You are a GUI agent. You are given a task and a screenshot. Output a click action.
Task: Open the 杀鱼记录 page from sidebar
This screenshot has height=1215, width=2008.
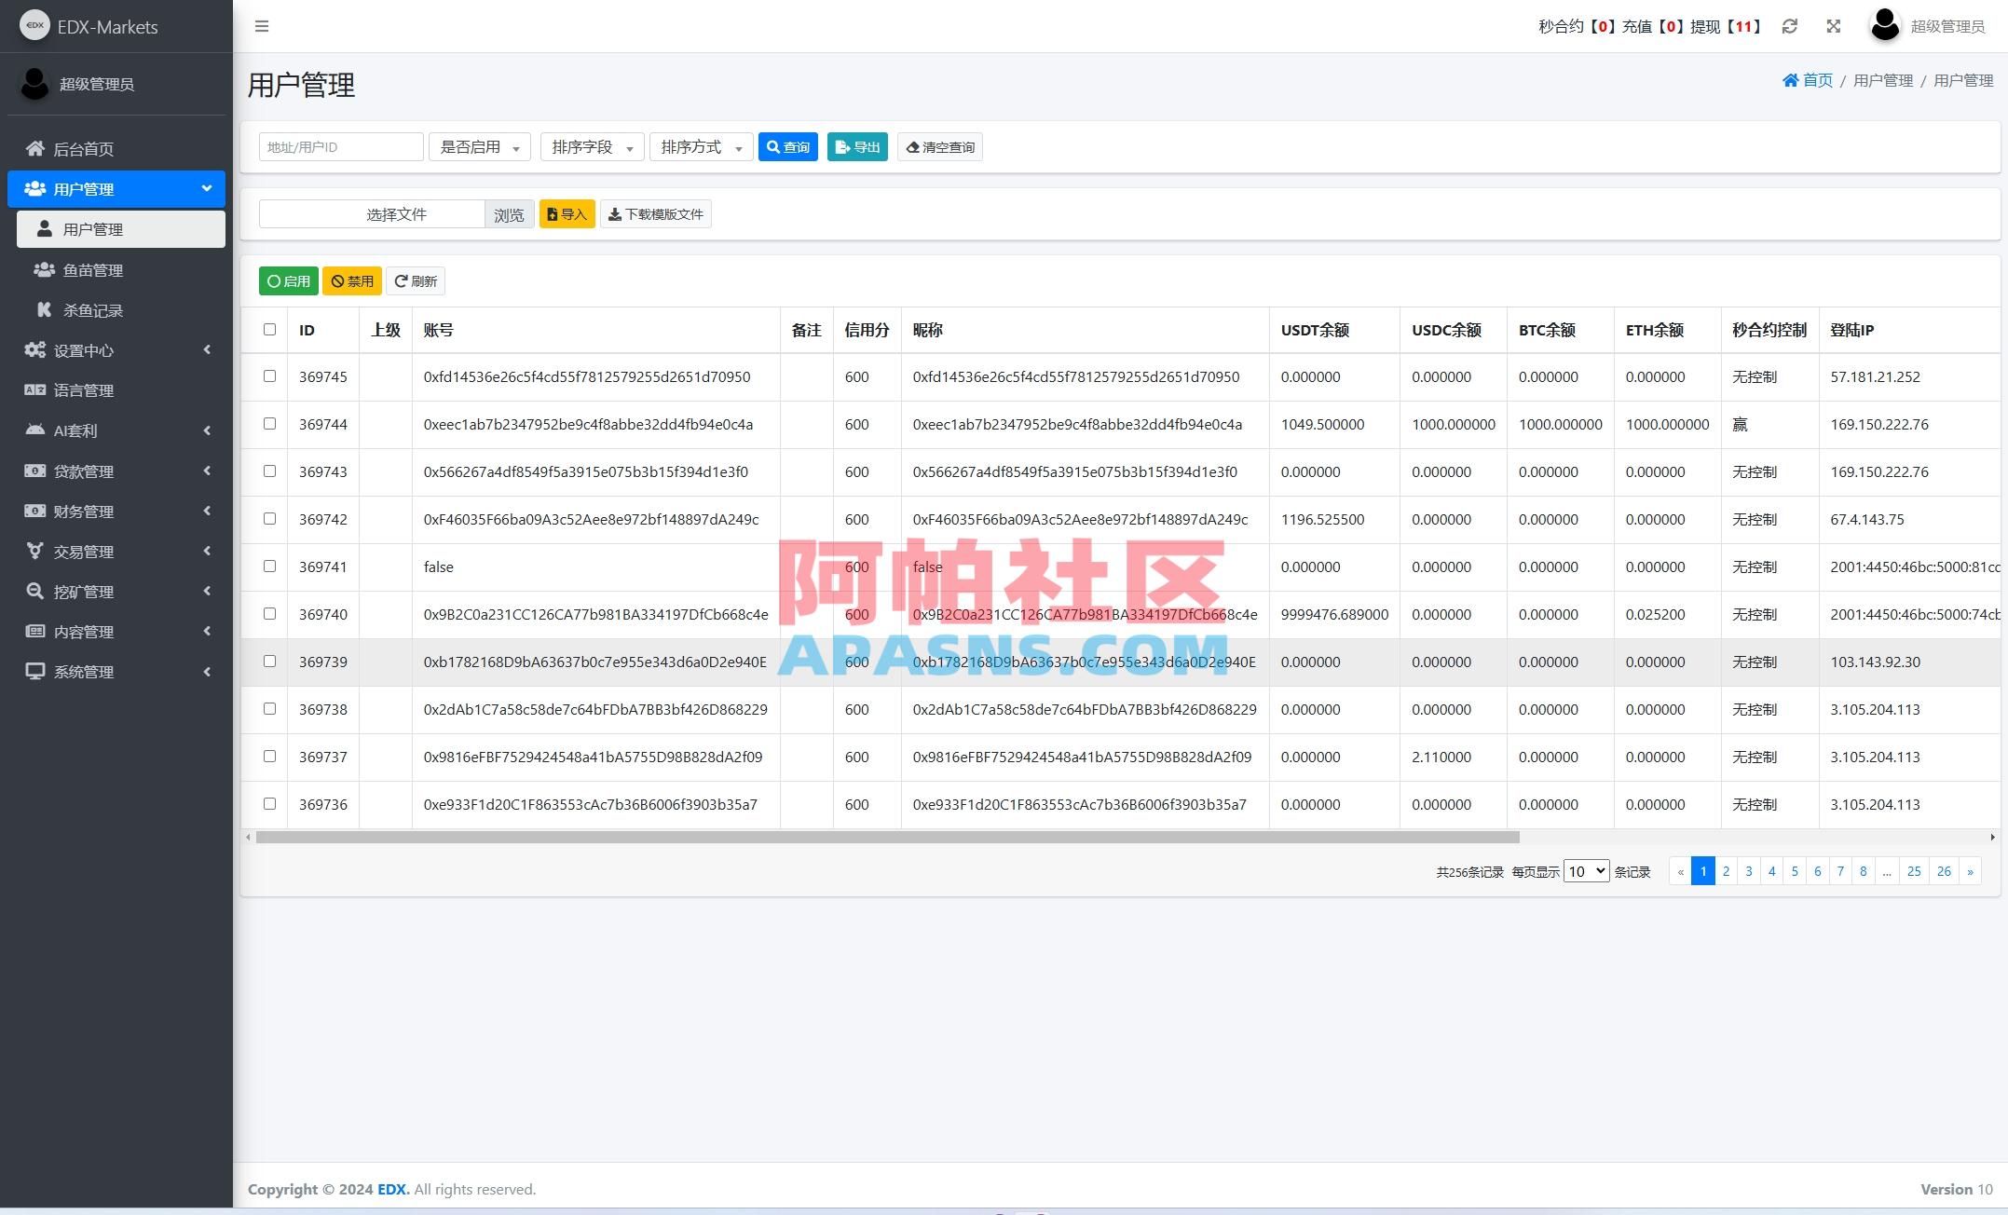93,309
